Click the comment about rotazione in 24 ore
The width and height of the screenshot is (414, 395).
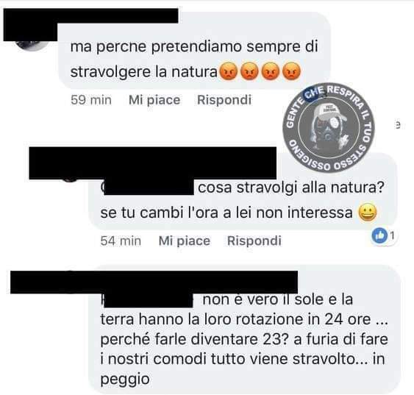click(x=244, y=339)
